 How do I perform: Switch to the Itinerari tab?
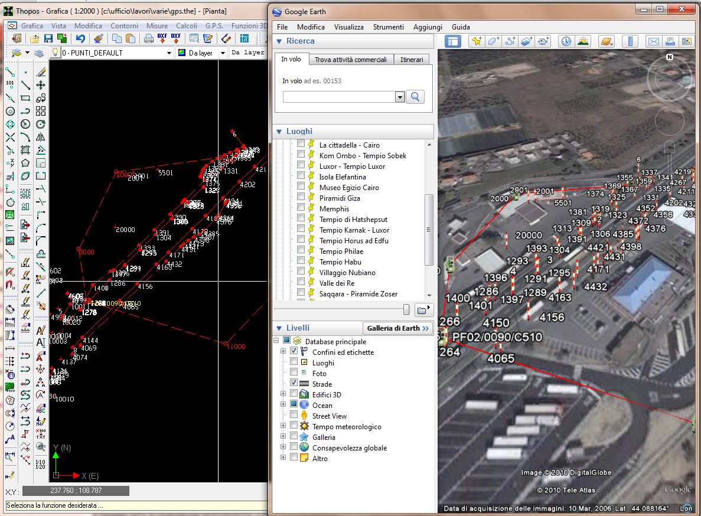(x=412, y=60)
